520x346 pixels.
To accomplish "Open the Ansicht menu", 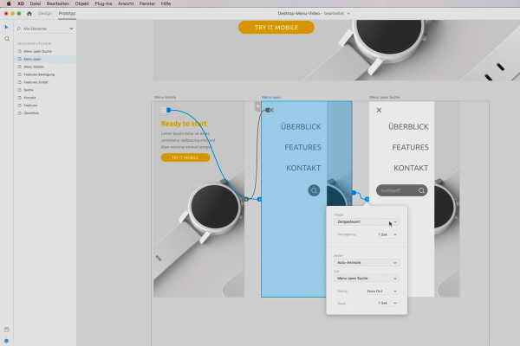I will [126, 3].
